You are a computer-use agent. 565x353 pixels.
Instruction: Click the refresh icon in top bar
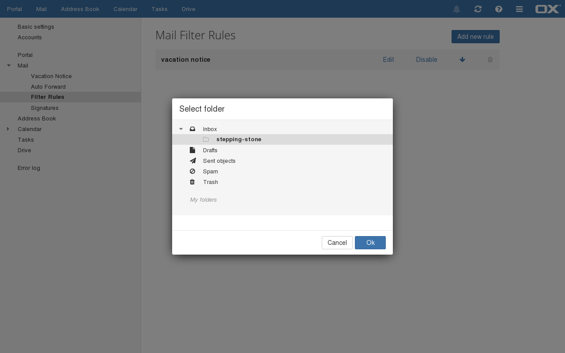[478, 9]
